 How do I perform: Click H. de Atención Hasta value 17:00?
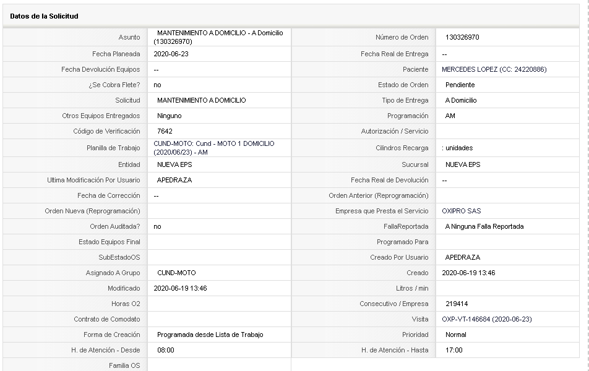coord(454,351)
